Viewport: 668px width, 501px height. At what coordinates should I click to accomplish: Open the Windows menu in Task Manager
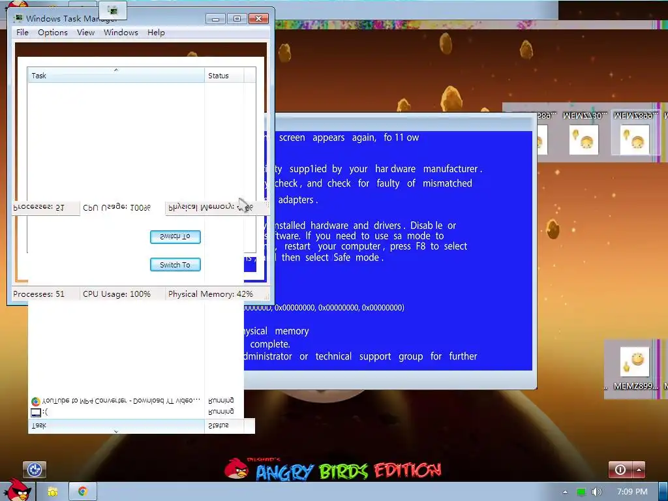pyautogui.click(x=121, y=33)
